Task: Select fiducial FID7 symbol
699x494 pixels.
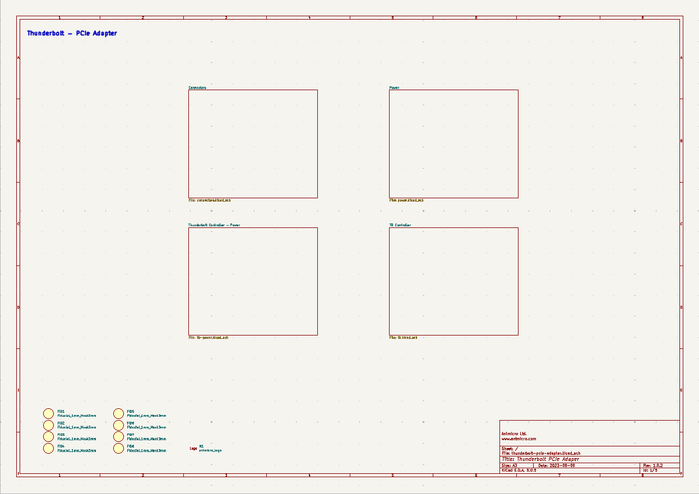Action: pos(119,437)
